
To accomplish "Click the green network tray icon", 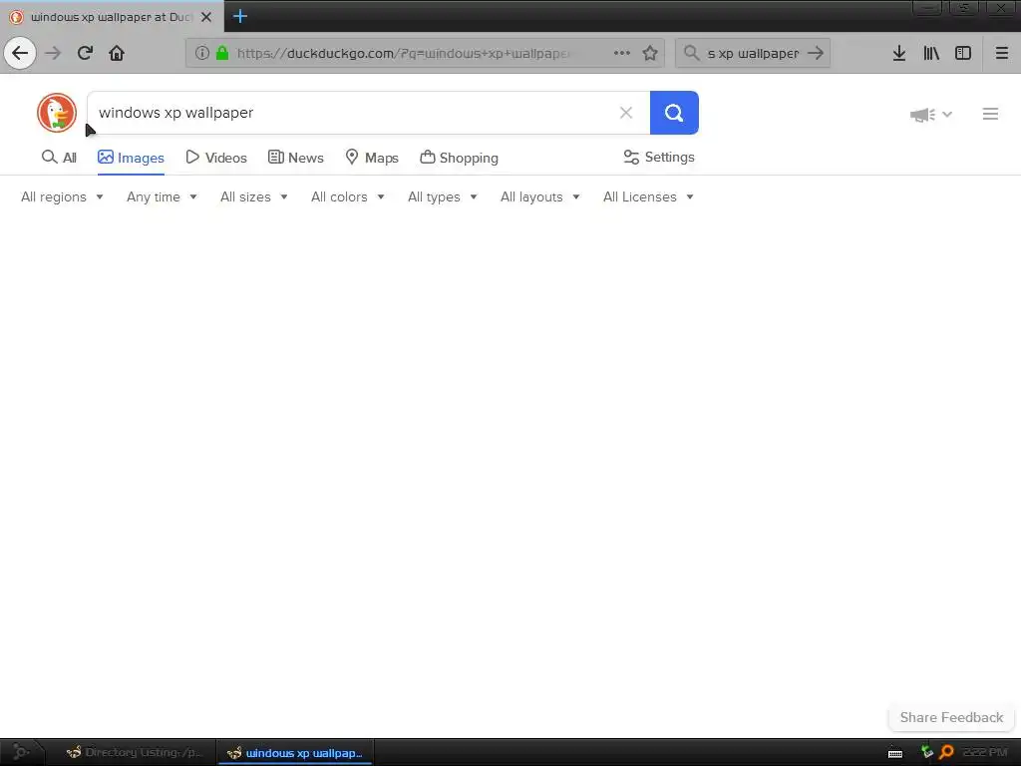I will 926,752.
